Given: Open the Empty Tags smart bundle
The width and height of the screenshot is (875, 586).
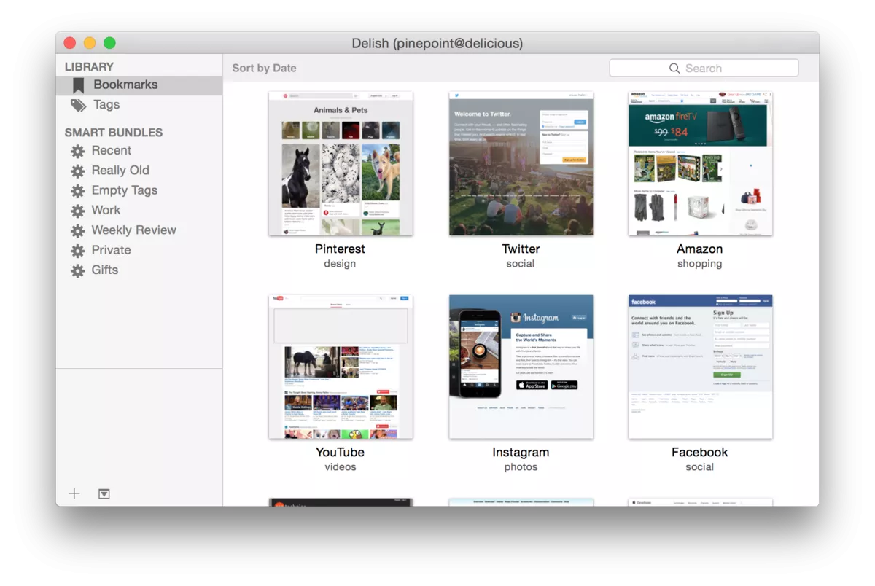Looking at the screenshot, I should [x=139, y=190].
